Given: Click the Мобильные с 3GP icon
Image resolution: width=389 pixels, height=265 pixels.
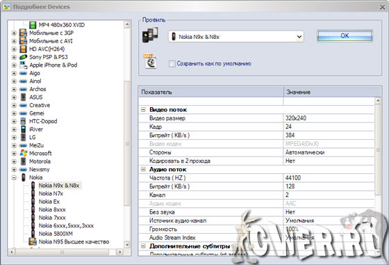Looking at the screenshot, I should click(x=24, y=33).
